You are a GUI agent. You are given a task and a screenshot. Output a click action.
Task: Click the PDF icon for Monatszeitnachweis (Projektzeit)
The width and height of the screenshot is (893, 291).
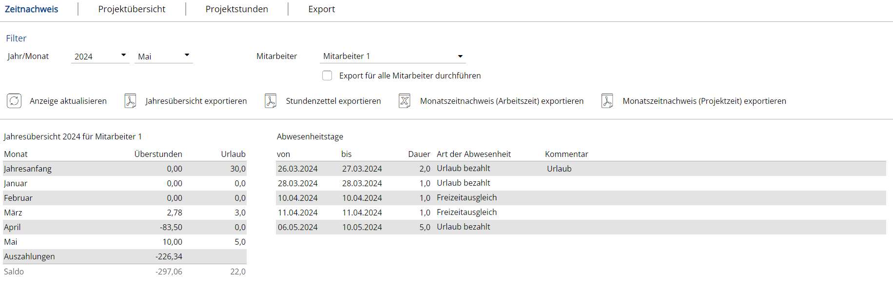tap(607, 101)
